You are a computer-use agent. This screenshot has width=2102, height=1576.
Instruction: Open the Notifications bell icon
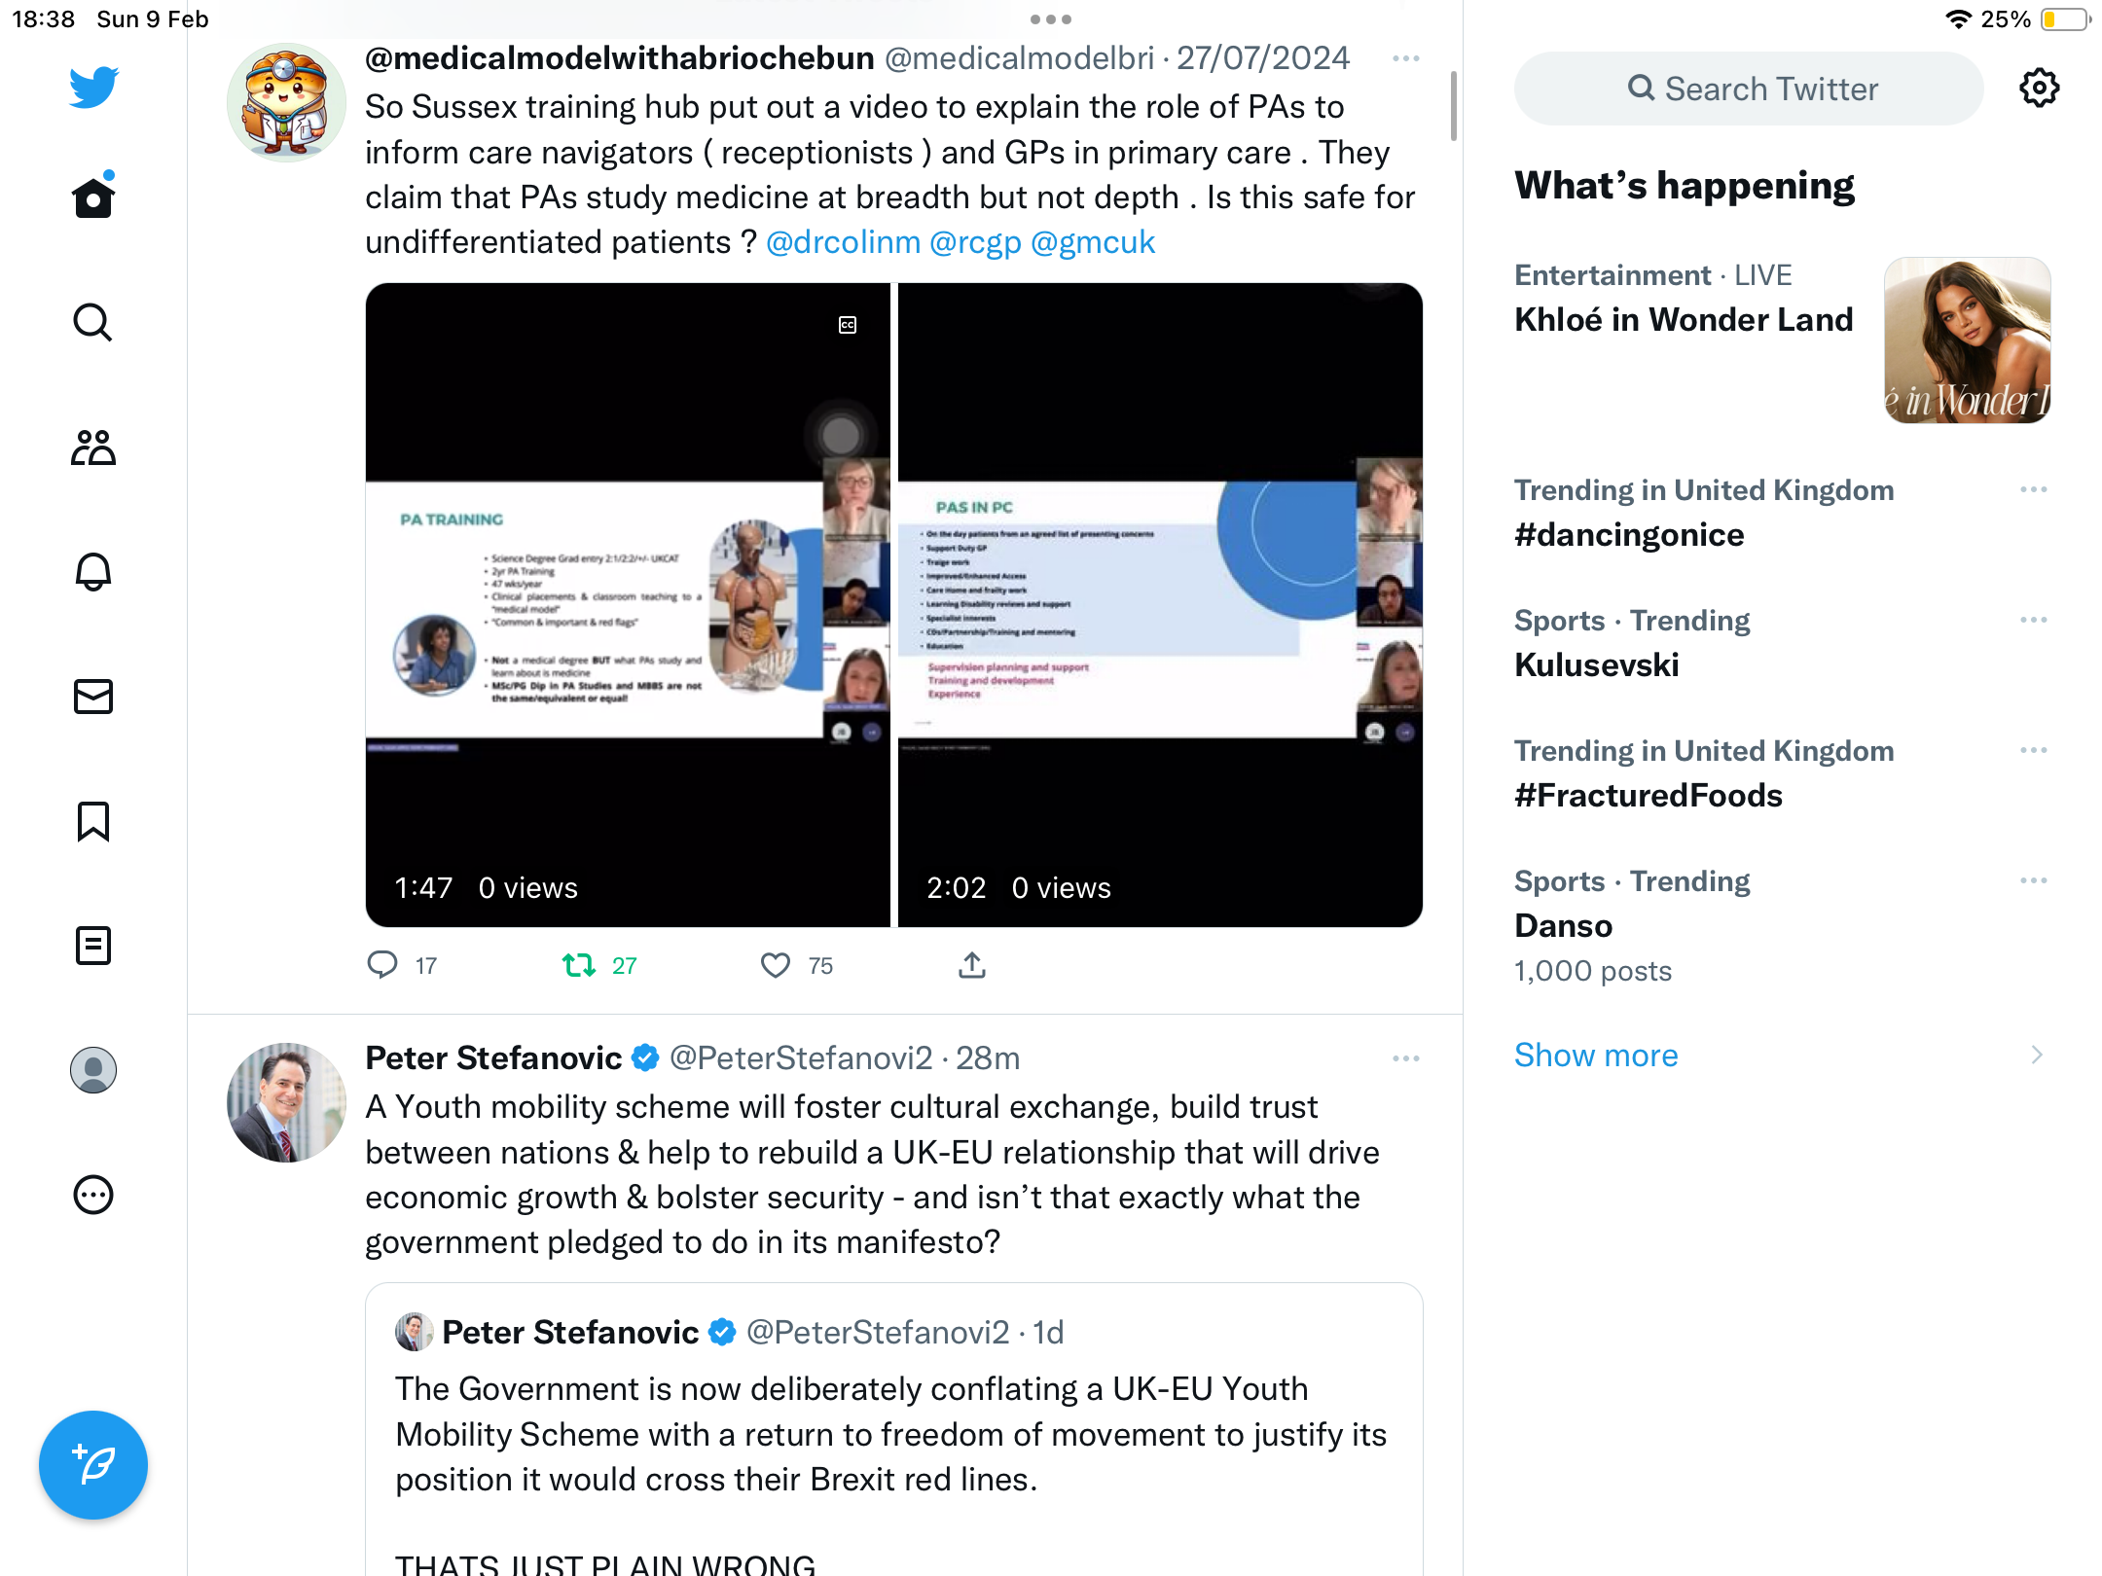[93, 572]
